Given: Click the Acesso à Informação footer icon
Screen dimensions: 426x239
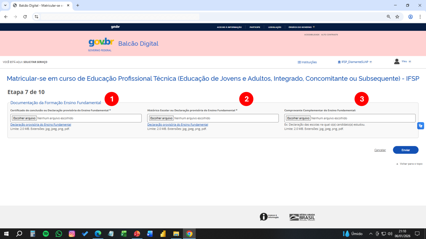Looking at the screenshot, I should (x=264, y=216).
